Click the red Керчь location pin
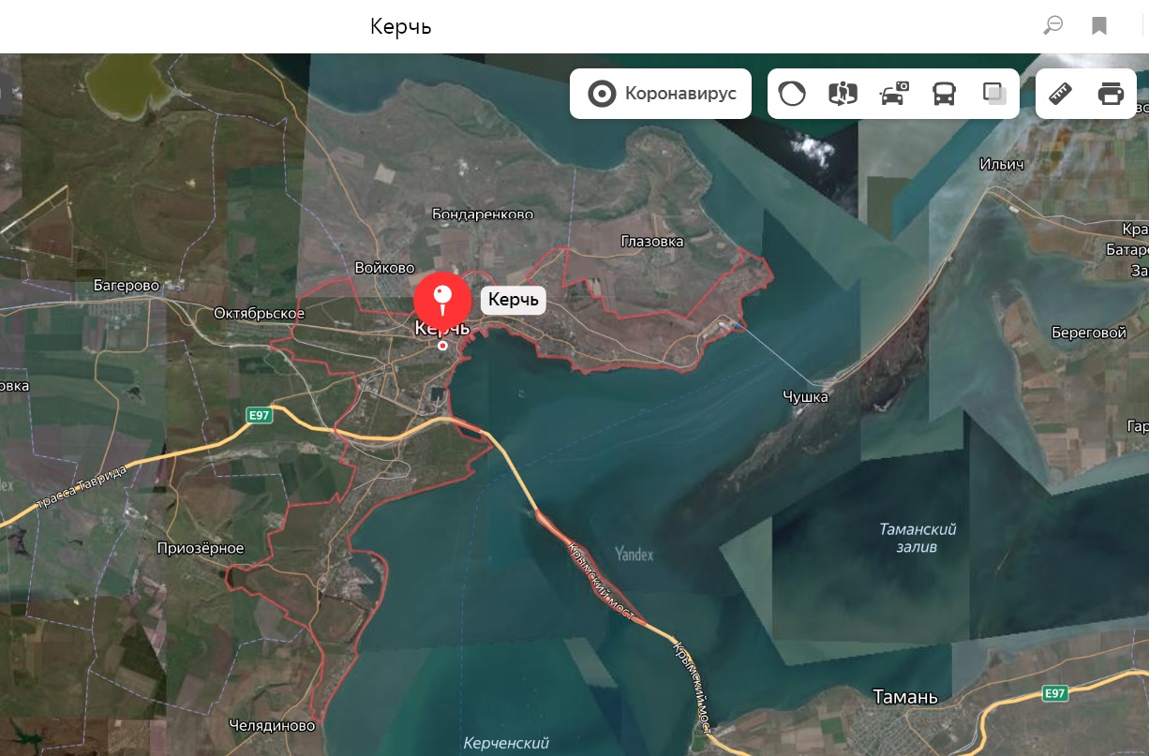1149x756 pixels. click(442, 300)
